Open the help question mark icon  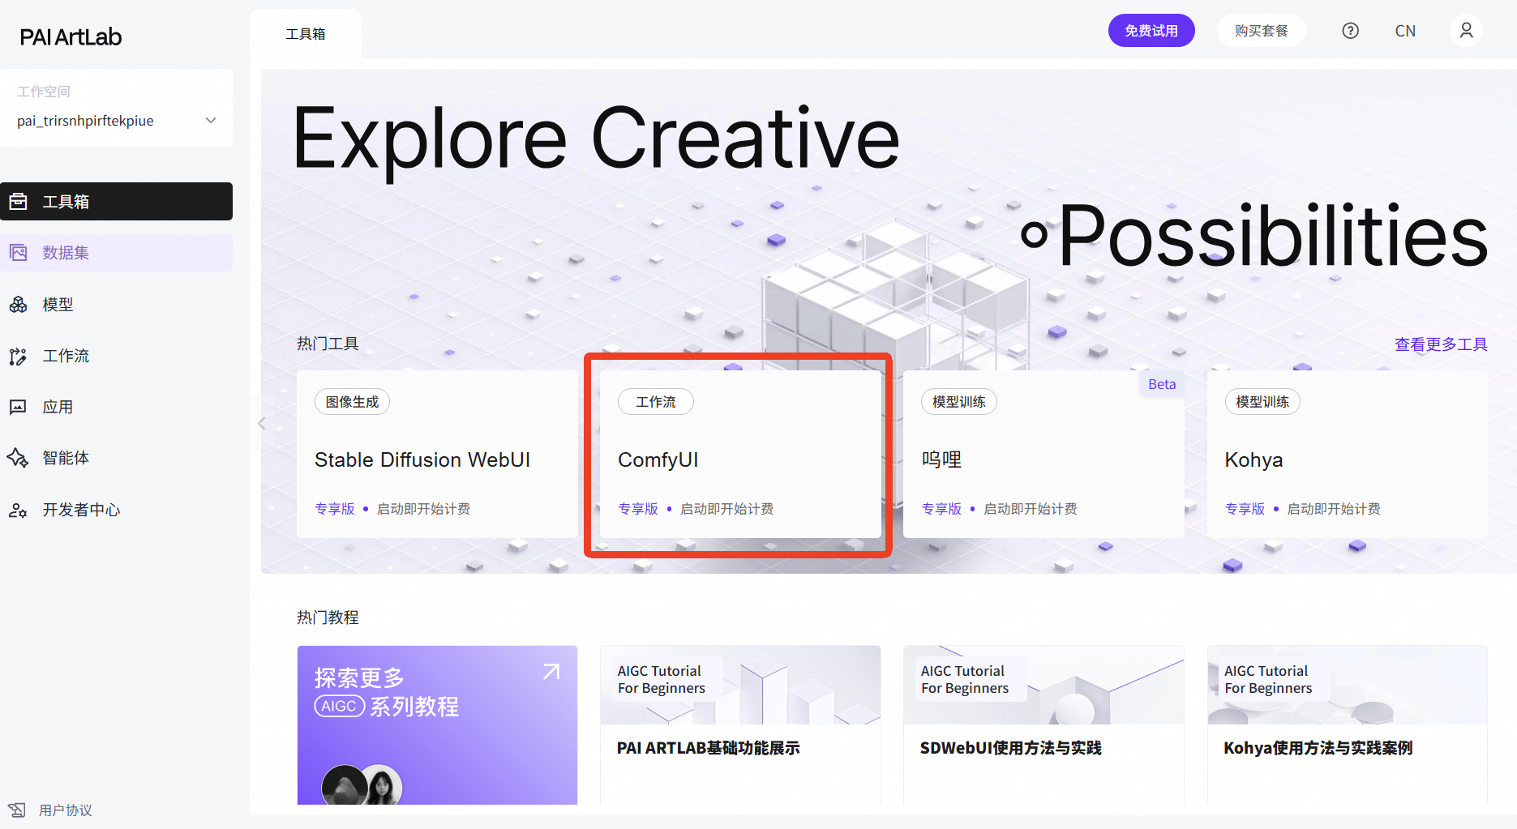(x=1350, y=31)
